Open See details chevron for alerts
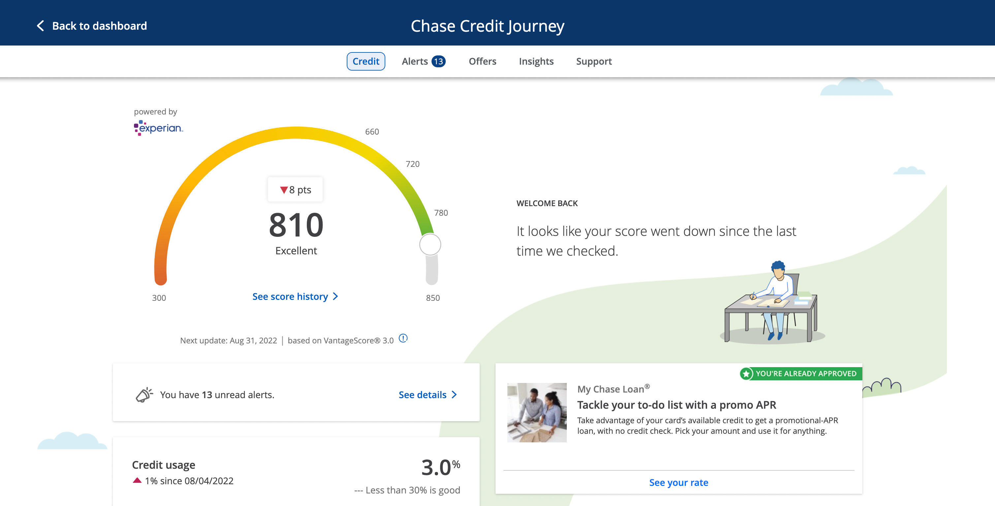 point(454,395)
